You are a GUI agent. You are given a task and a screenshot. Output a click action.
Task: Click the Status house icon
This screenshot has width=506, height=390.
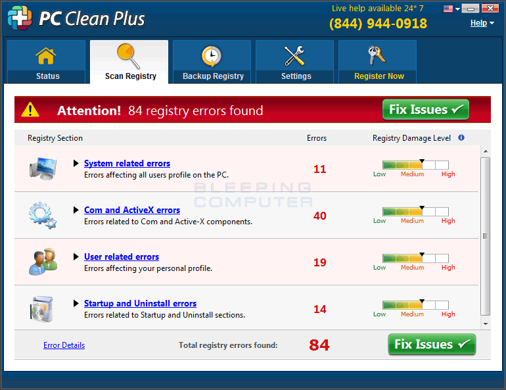point(46,56)
